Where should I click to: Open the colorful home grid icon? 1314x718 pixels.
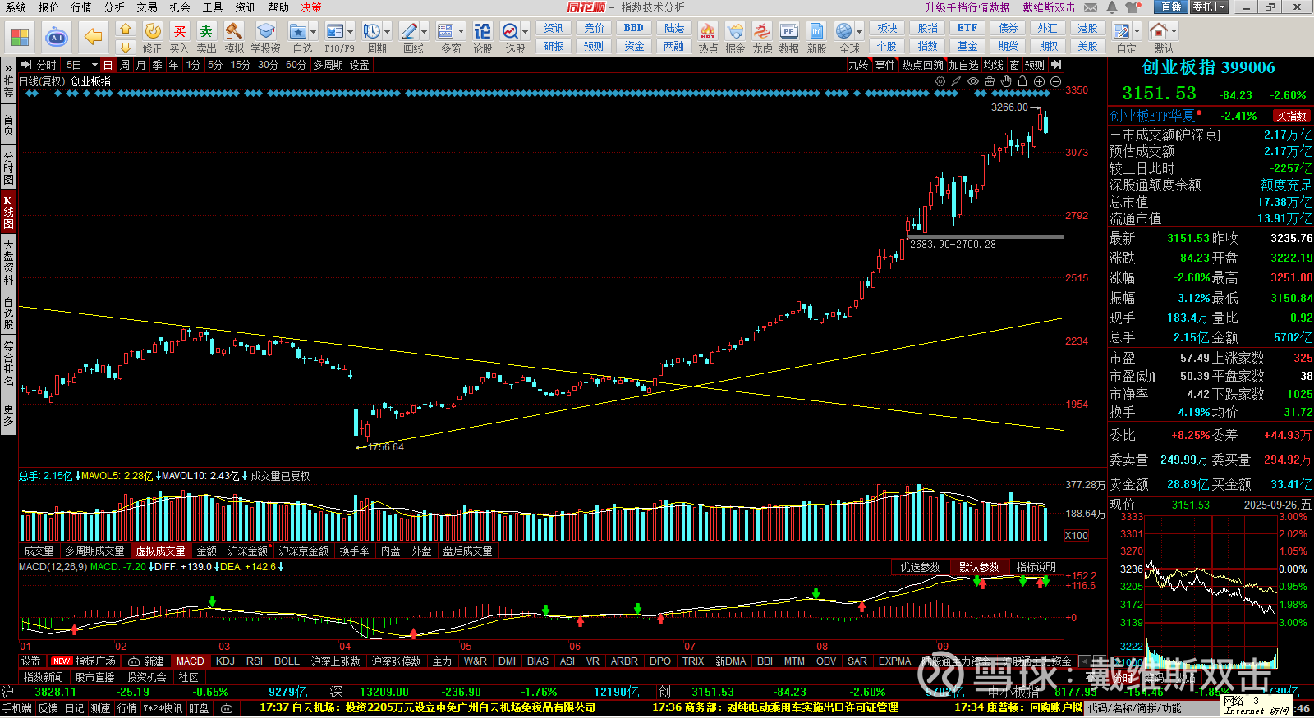pos(20,37)
